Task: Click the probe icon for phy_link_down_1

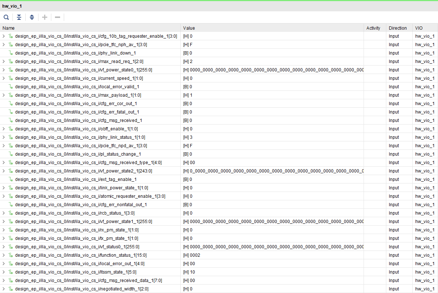Action: (11, 53)
